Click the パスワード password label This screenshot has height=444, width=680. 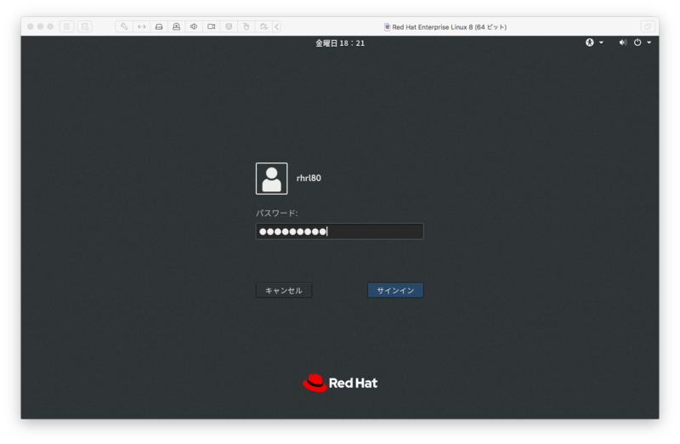point(277,213)
